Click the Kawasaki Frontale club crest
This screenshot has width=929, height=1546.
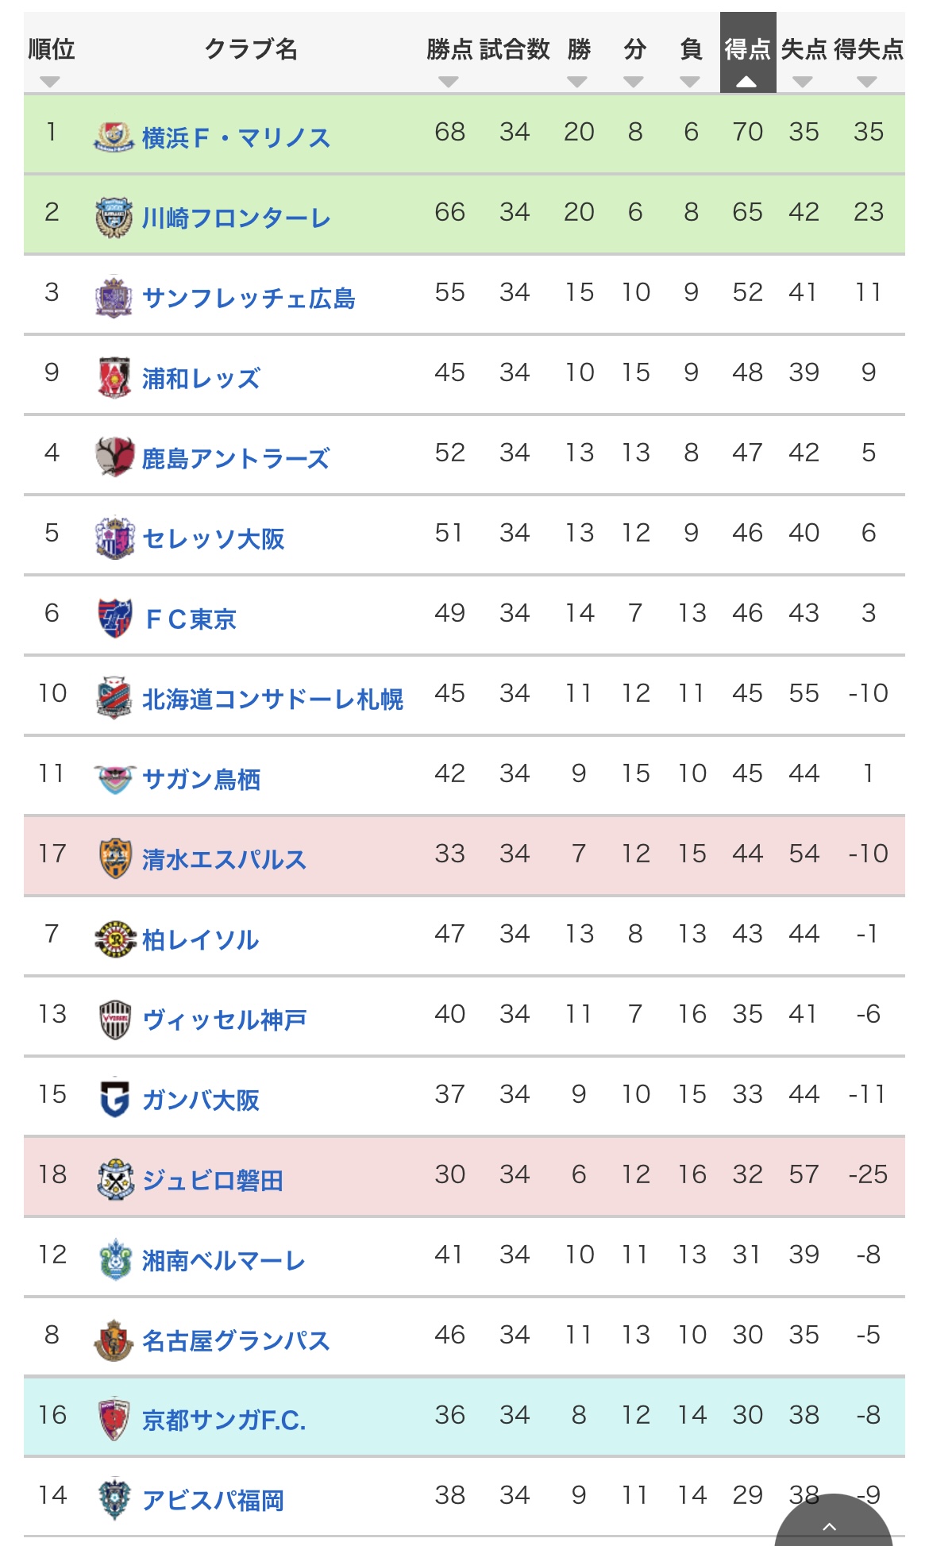[114, 218]
